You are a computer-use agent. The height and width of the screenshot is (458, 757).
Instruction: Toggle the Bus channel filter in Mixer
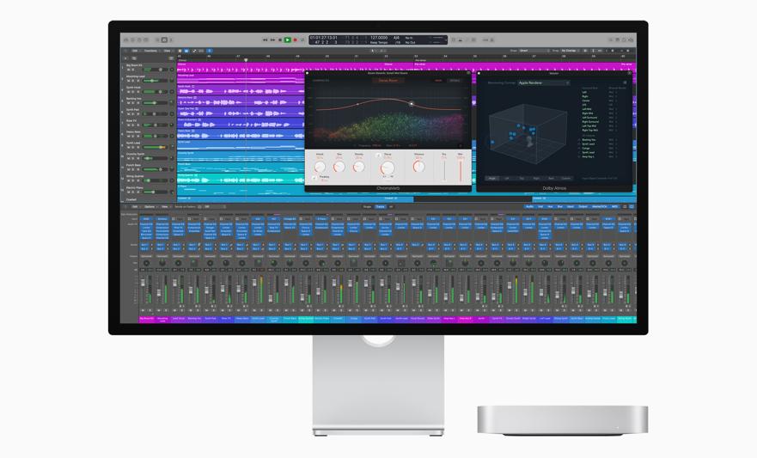point(560,206)
